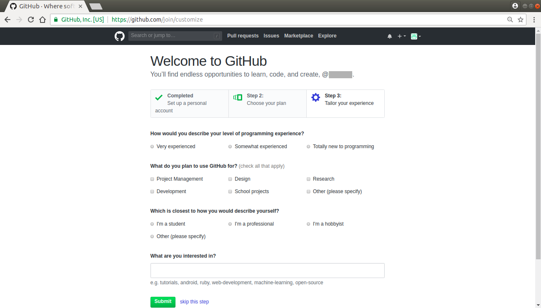Click the browser forward arrow

[19, 20]
